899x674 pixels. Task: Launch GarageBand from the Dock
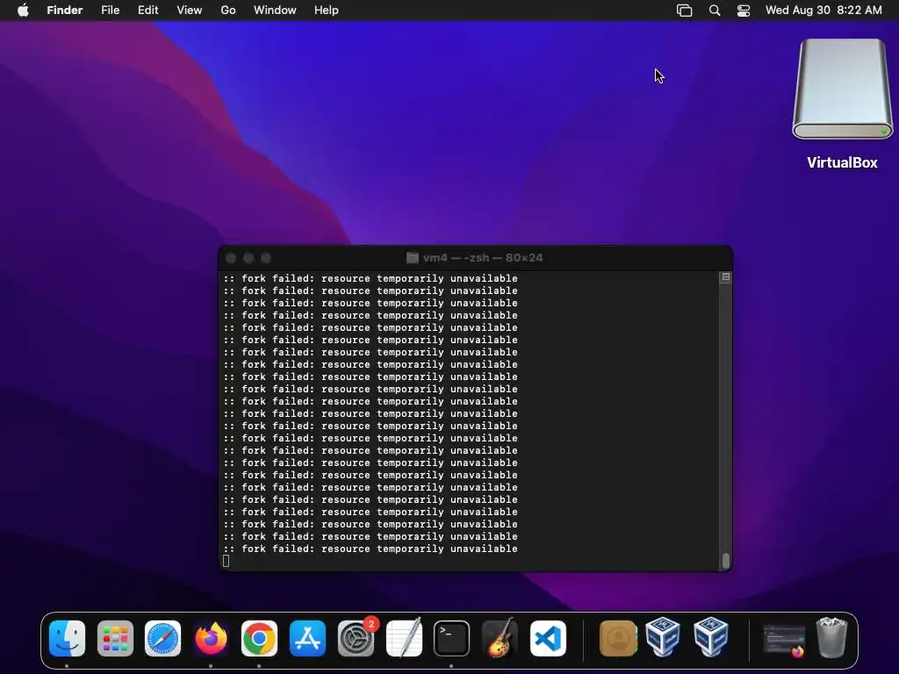[x=500, y=639]
